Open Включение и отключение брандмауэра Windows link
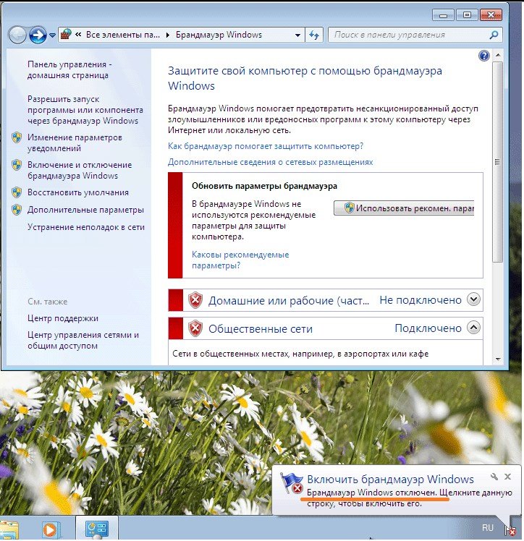The width and height of the screenshot is (524, 541). 80,170
